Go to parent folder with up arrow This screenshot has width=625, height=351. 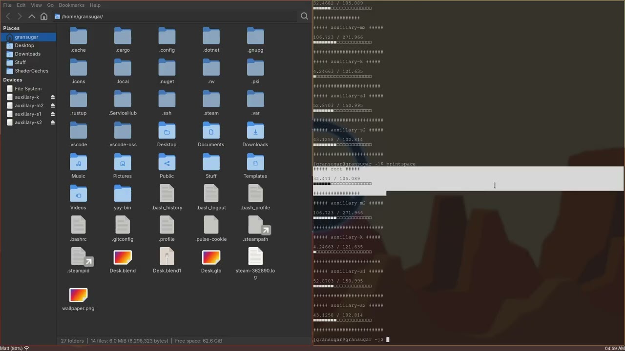pyautogui.click(x=32, y=17)
